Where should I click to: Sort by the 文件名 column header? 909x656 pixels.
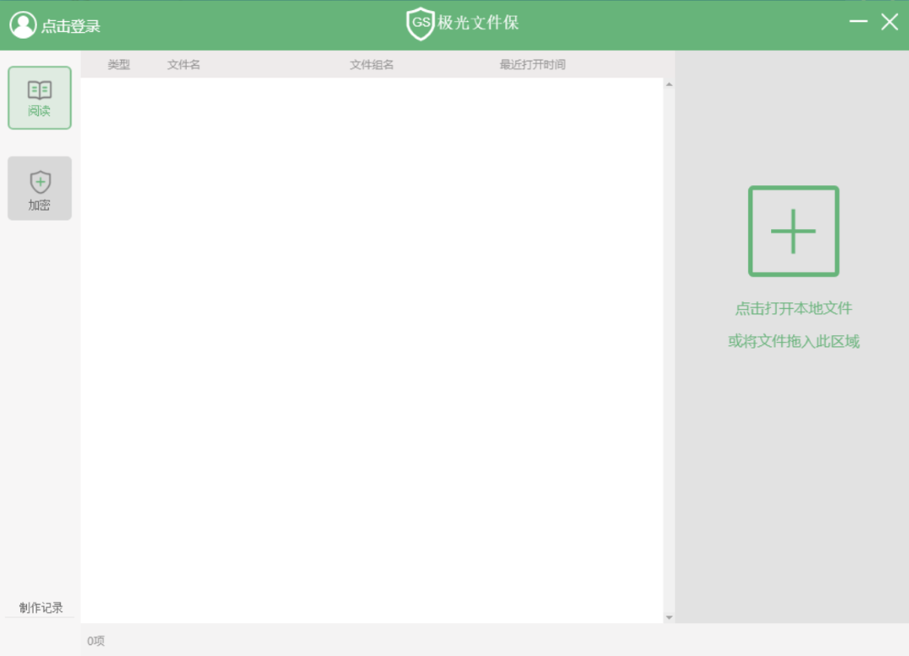[x=183, y=65]
